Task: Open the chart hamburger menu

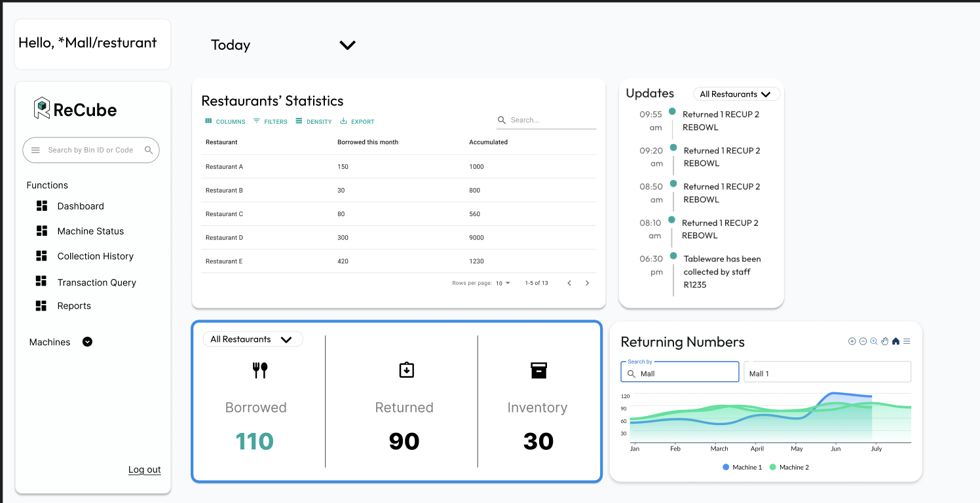Action: point(907,341)
